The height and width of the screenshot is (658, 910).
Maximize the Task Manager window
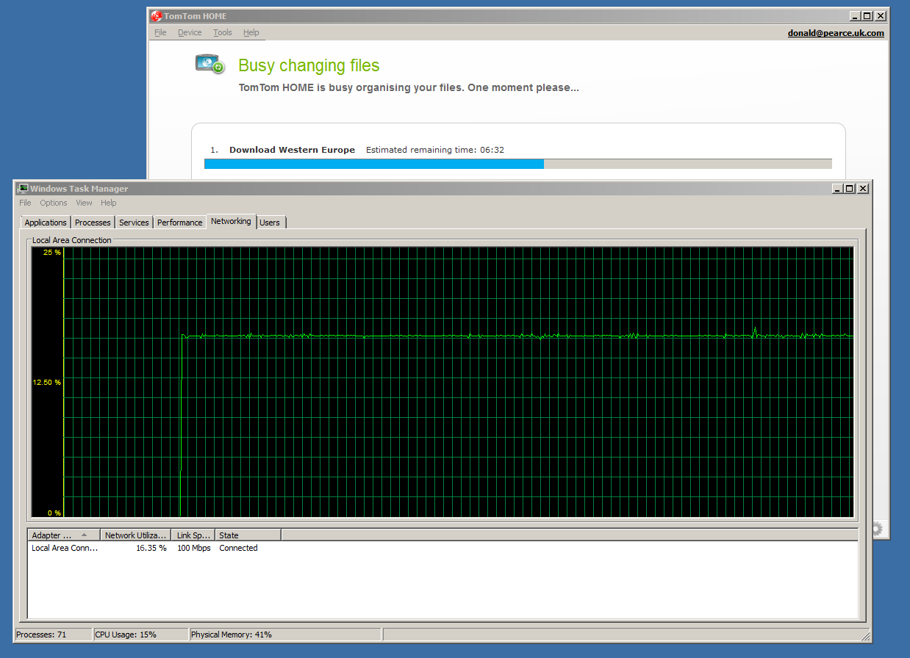click(x=850, y=189)
